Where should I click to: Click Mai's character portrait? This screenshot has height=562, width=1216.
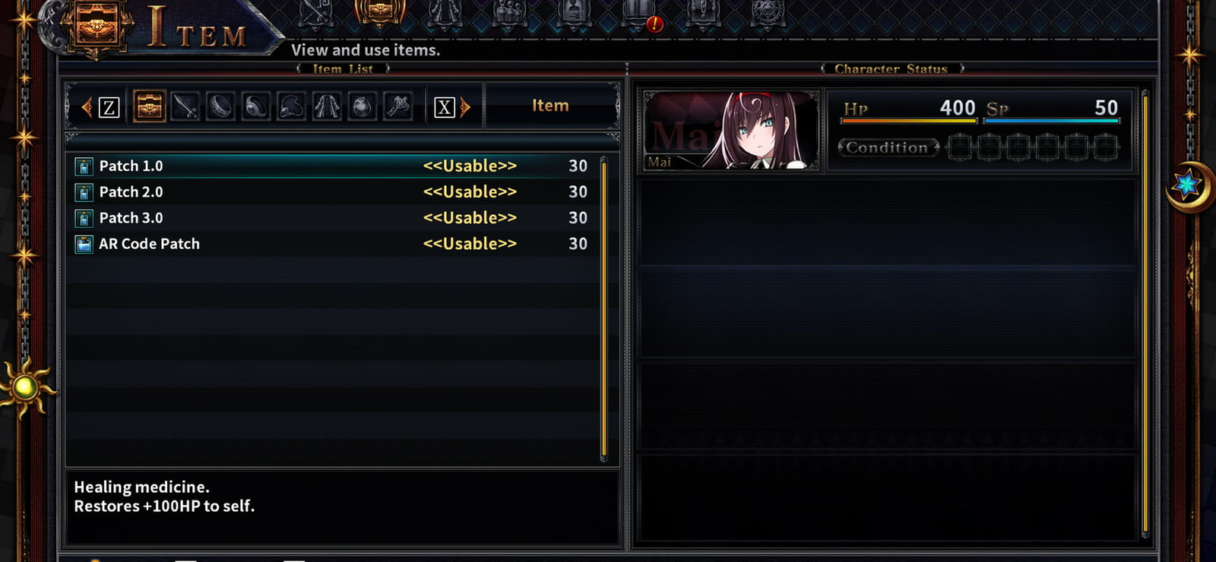[x=730, y=131]
